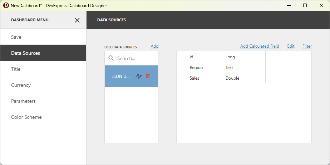Delete the JSON data source with the red trash icon
This screenshot has height=165, width=330.
pos(148,76)
